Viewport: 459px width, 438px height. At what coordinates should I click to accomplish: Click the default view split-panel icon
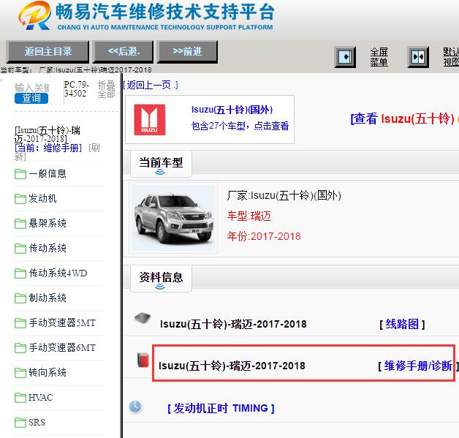[x=418, y=57]
